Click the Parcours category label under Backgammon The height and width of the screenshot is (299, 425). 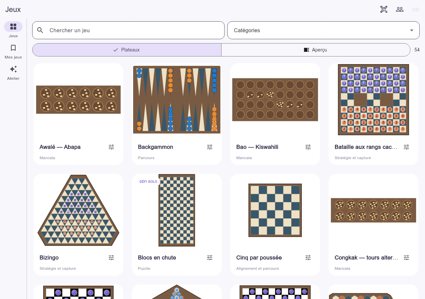click(x=146, y=158)
